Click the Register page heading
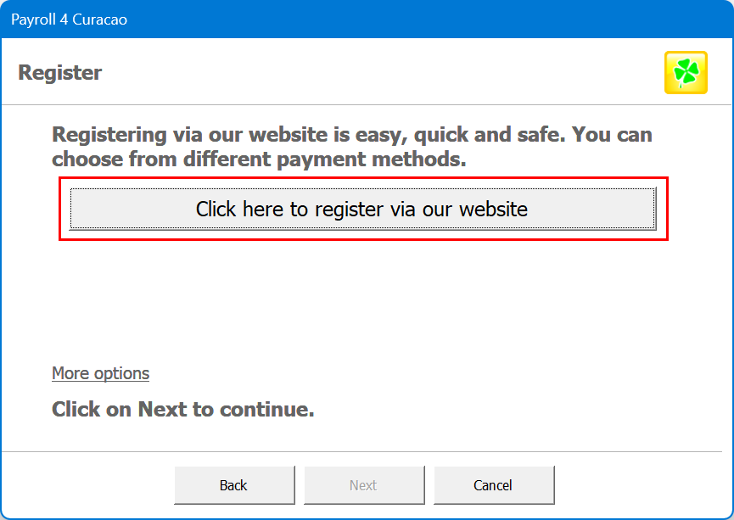The width and height of the screenshot is (734, 520). [x=60, y=73]
